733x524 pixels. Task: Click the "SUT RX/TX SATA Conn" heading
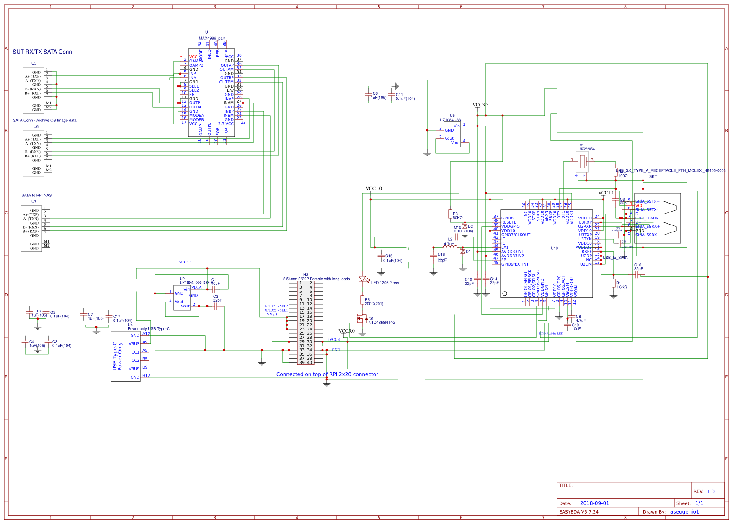[x=42, y=52]
